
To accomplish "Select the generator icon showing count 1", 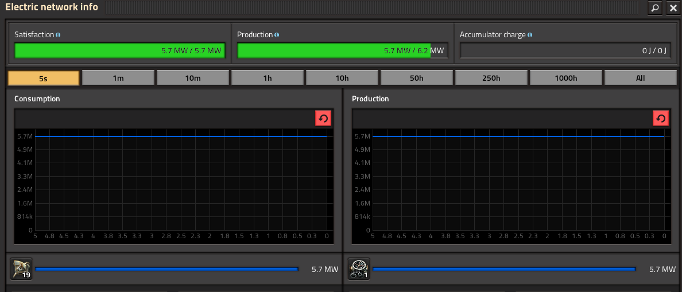I will point(359,269).
